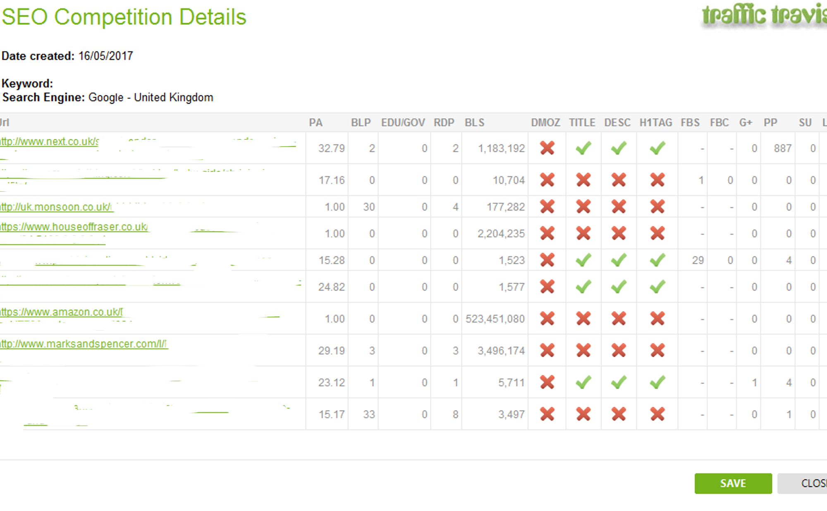Click the TITLE green checkmark in the next.co.uk row
Image resolution: width=827 pixels, height=511 pixels.
[583, 148]
